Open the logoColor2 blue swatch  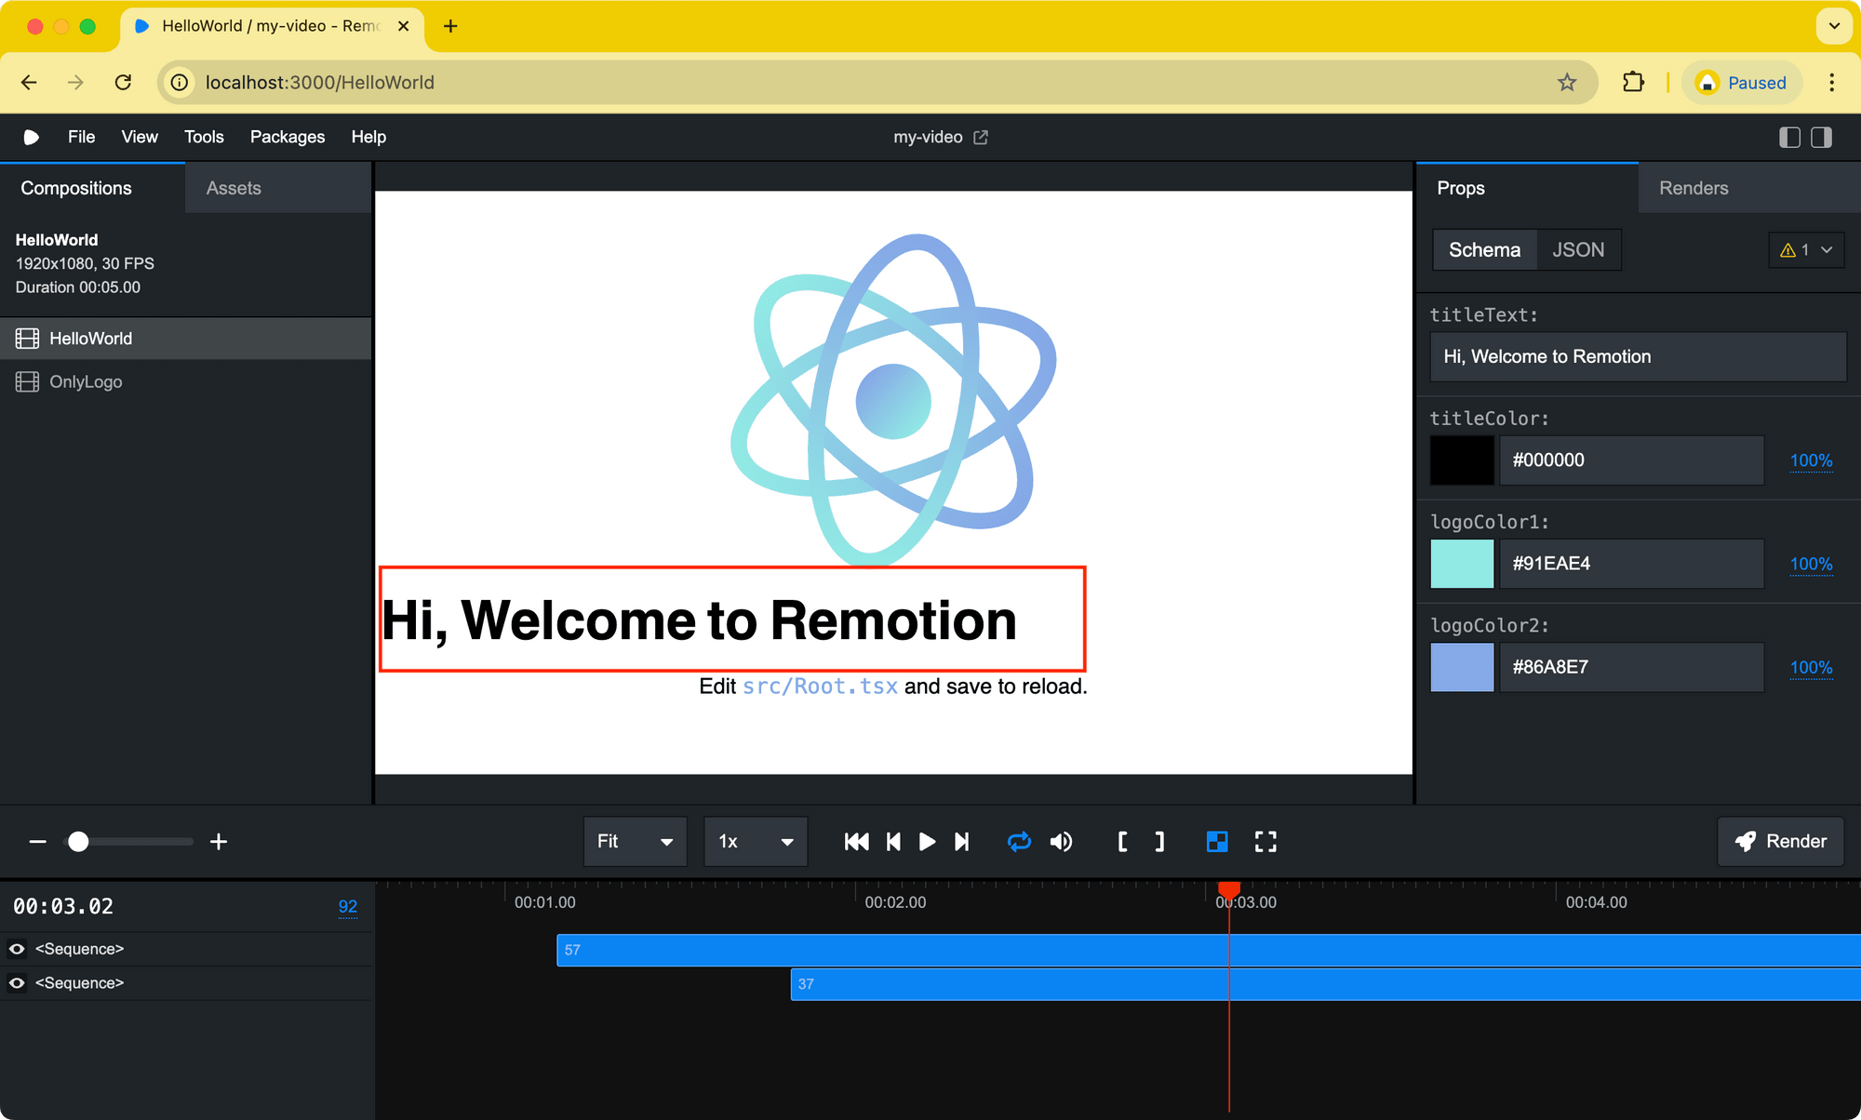coord(1462,667)
